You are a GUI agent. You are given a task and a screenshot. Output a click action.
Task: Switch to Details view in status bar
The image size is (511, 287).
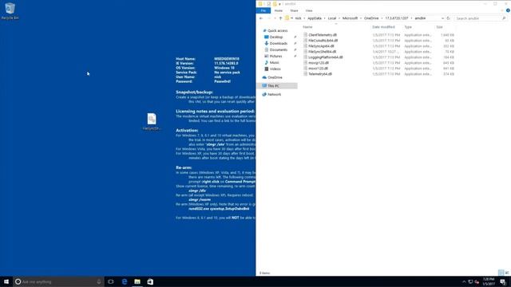tap(501, 273)
